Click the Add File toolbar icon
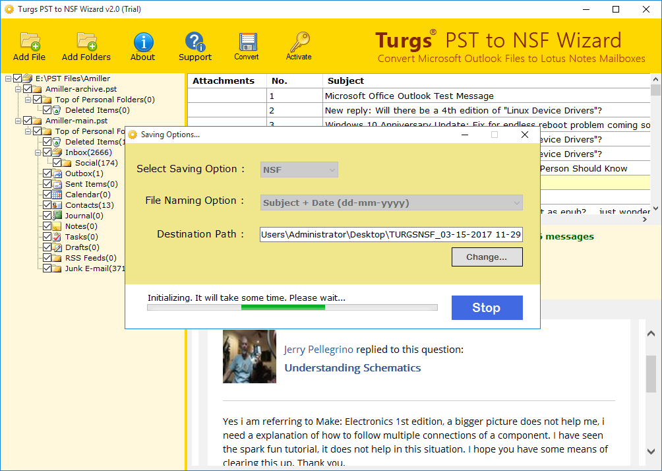This screenshot has height=471, width=662. pyautogui.click(x=30, y=41)
